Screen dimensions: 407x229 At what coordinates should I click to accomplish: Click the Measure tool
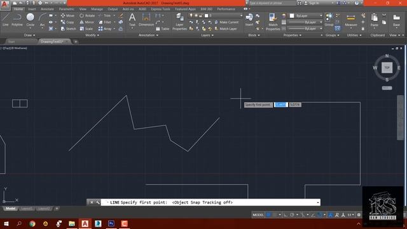[x=351, y=20]
